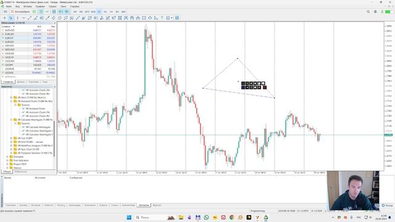Open the Графики menu
The width and height of the screenshot is (395, 222).
pyautogui.click(x=40, y=6)
